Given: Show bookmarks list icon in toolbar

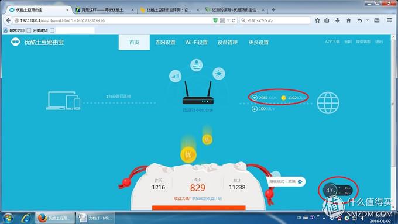Looking at the screenshot, I should click(x=327, y=20).
